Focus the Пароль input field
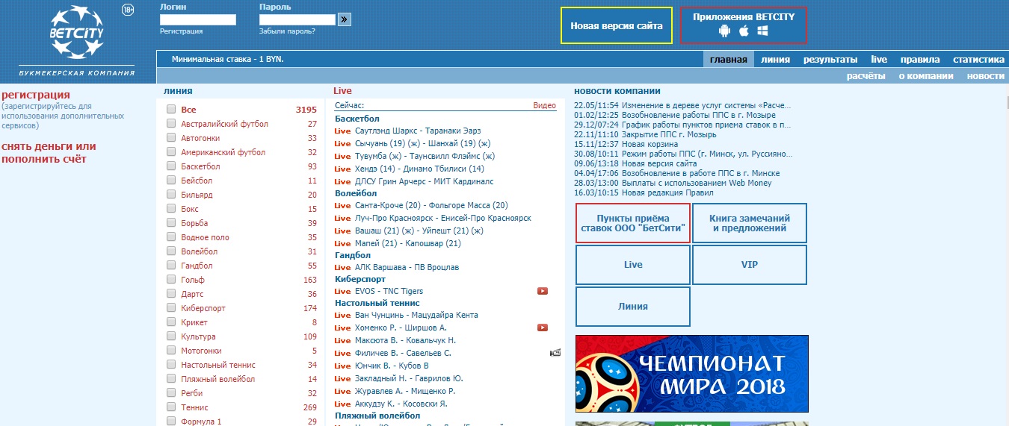Screen dimensions: 1009x426 pos(297,19)
